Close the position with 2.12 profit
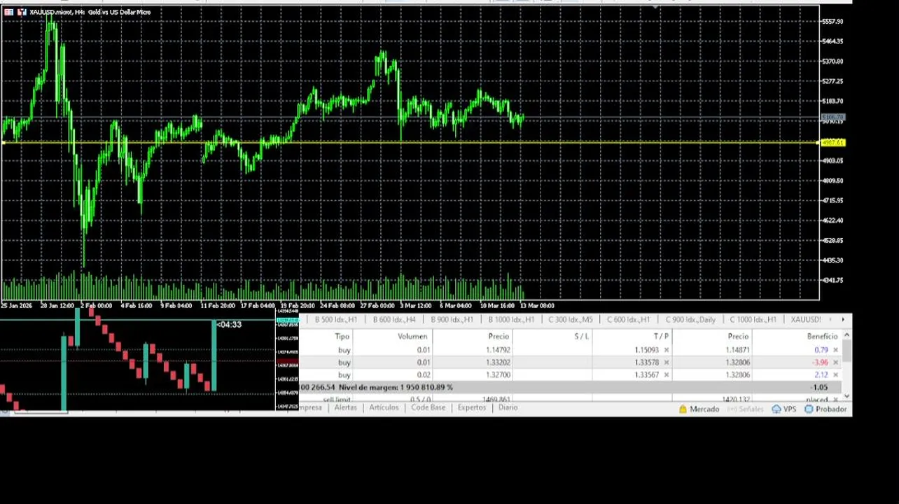 point(835,375)
